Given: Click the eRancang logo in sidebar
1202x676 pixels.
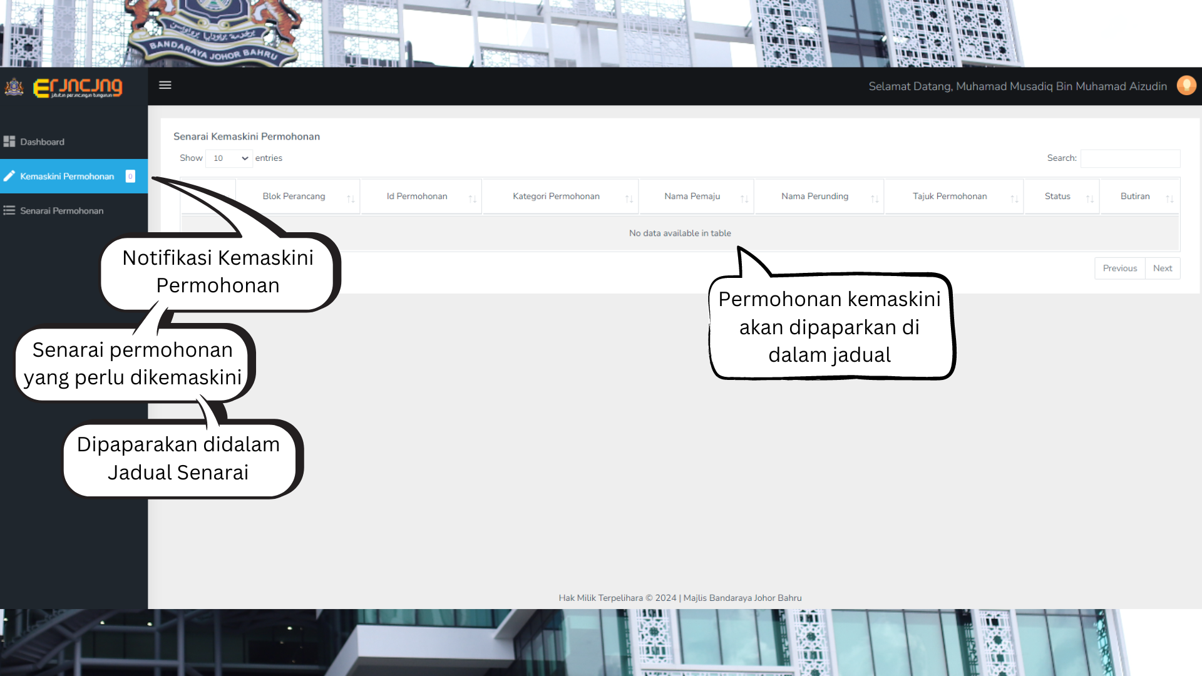Looking at the screenshot, I should coord(78,88).
